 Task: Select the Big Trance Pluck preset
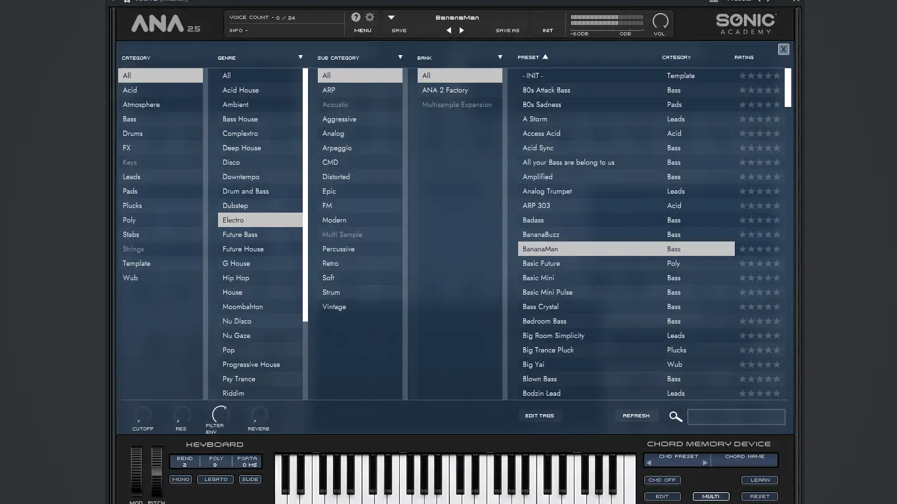(626, 350)
